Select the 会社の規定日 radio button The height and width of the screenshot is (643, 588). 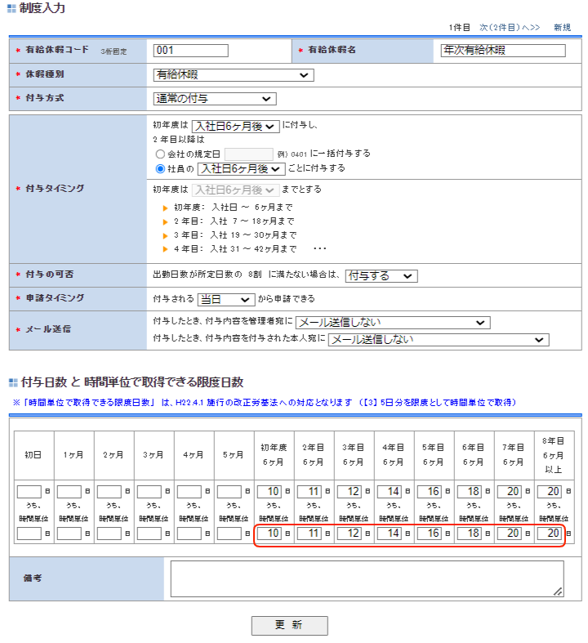click(x=160, y=154)
